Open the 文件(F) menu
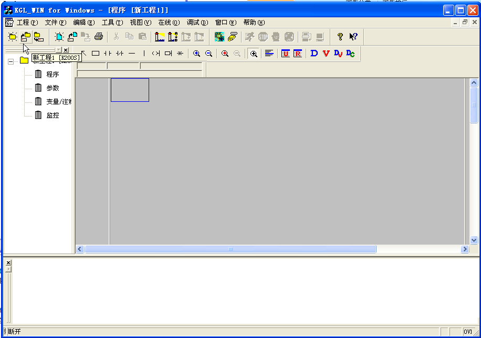 pyautogui.click(x=56, y=23)
